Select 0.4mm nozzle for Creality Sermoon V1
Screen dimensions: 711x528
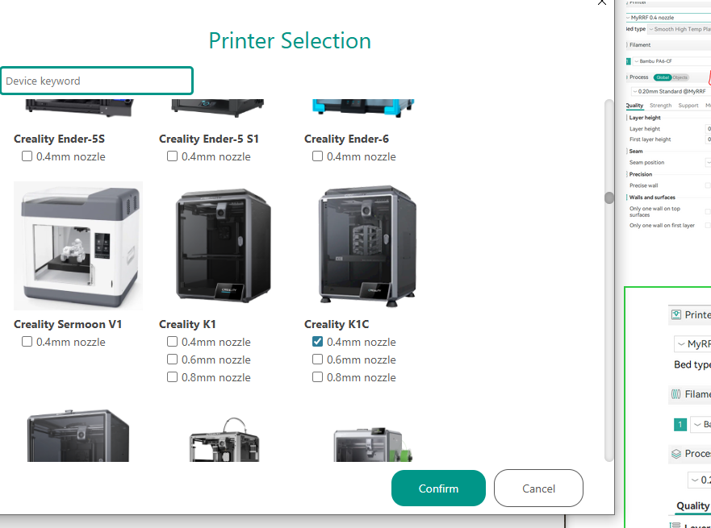click(27, 342)
